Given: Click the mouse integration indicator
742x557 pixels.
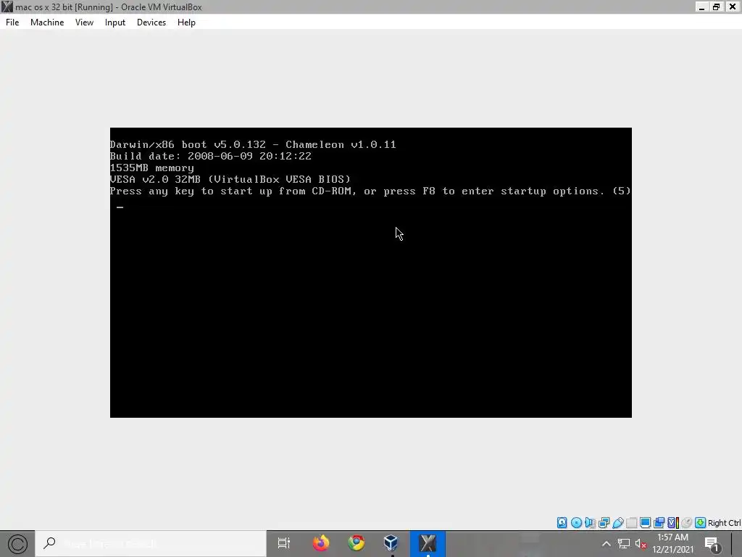Looking at the screenshot, I should (687, 522).
